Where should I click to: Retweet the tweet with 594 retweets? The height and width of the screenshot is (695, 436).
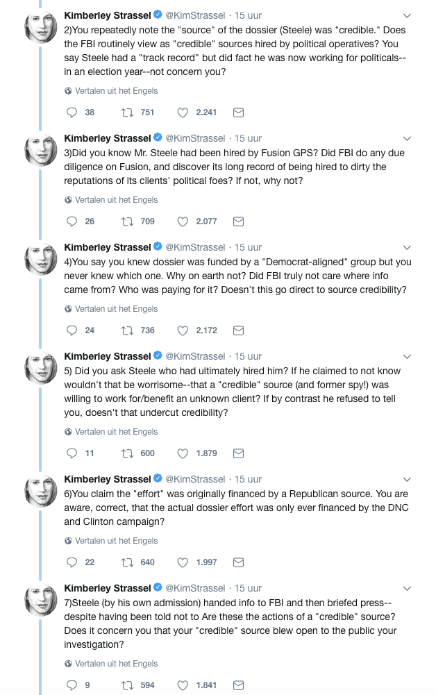point(127,685)
